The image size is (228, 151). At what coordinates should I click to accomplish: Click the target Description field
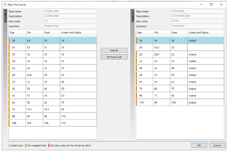[197, 16]
